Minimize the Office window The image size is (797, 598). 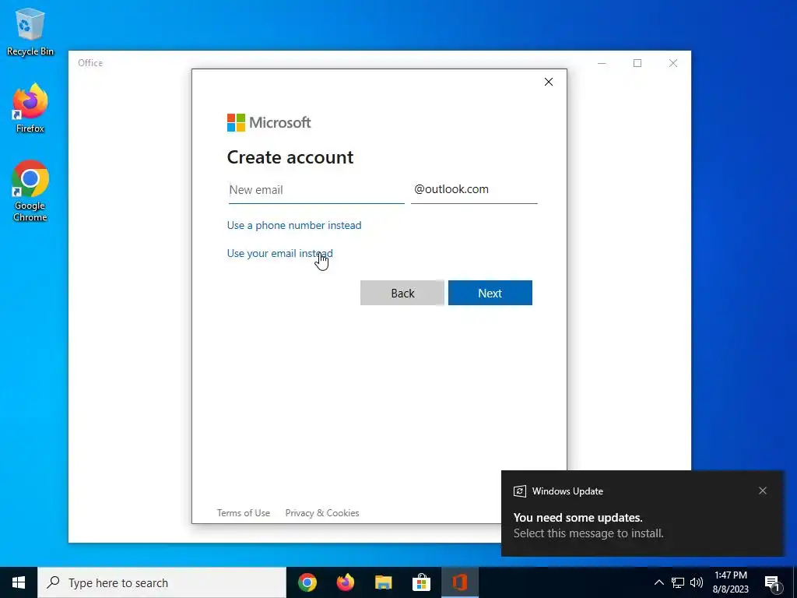pyautogui.click(x=602, y=63)
